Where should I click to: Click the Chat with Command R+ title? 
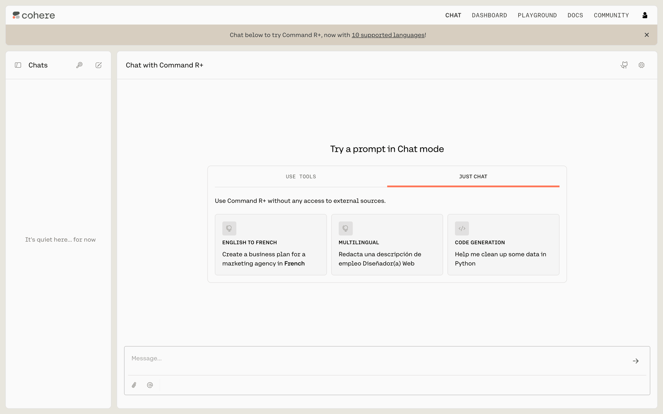tap(164, 65)
